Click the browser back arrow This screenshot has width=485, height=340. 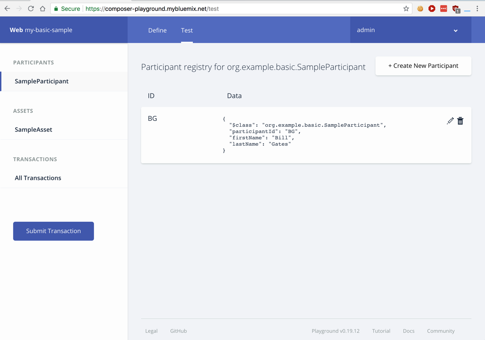[x=7, y=8]
